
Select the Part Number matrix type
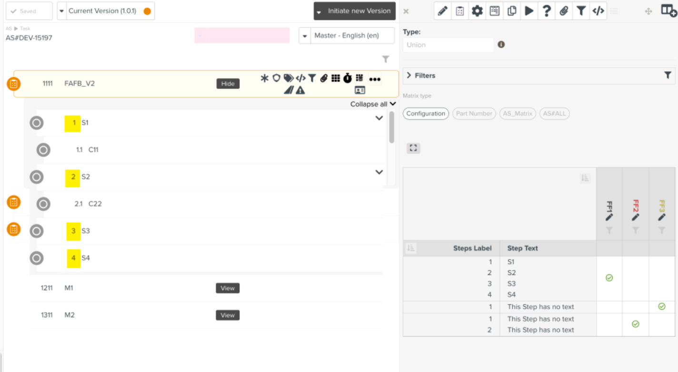click(x=474, y=114)
